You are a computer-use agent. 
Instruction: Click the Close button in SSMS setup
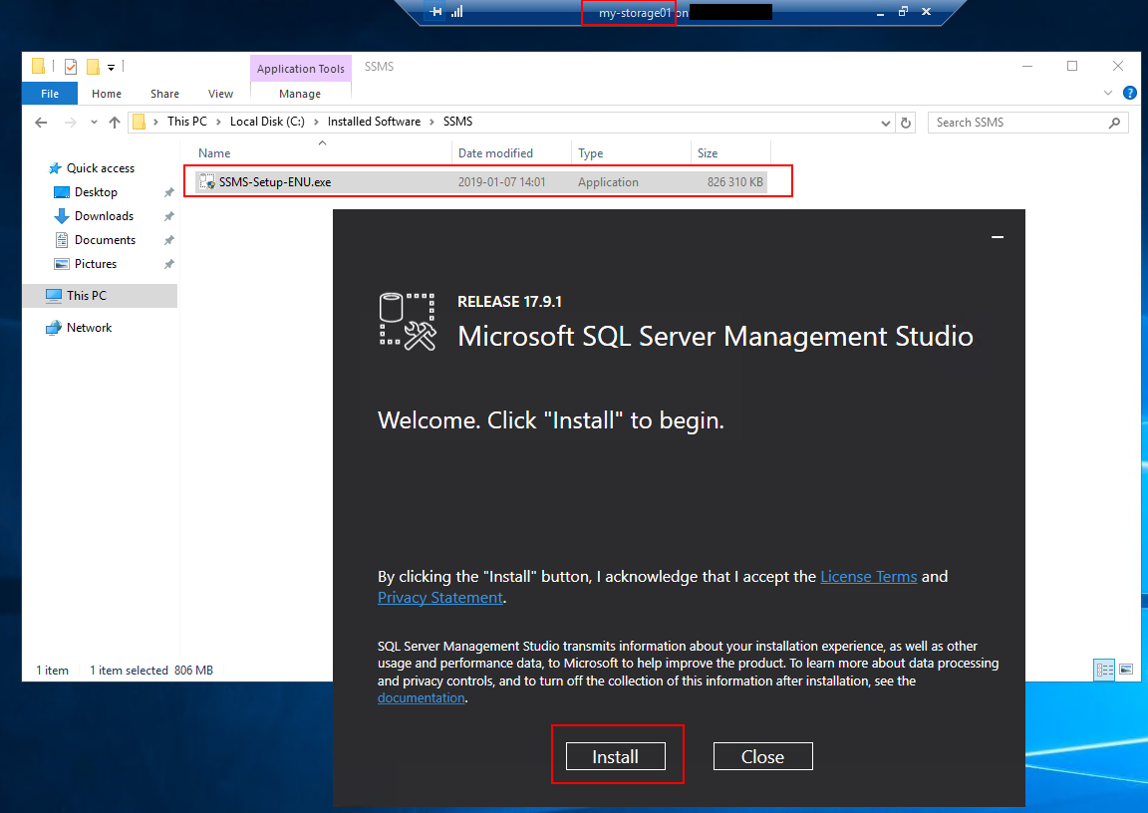tap(763, 756)
